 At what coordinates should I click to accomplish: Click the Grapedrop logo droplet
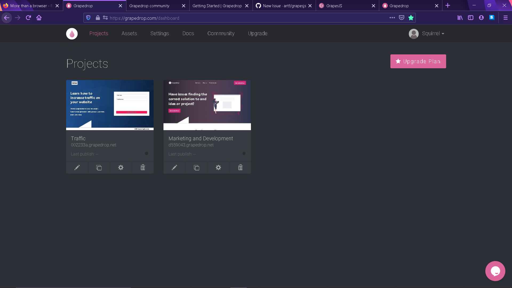tap(72, 33)
